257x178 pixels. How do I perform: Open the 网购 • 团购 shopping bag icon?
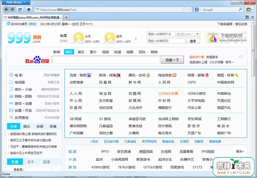click(x=11, y=96)
